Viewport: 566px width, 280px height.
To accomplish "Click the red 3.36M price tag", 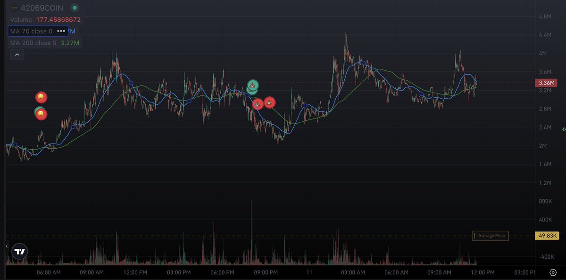I will [x=546, y=83].
